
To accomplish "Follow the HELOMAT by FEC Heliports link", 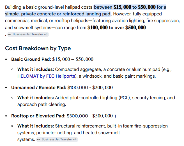I will pos(46,76).
